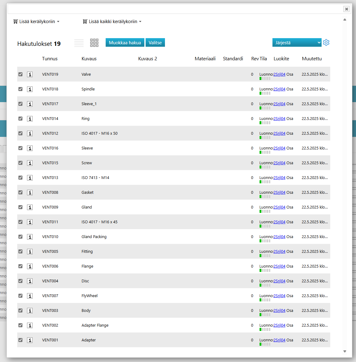
Task: Open the Järjestä sort dropdown
Action: point(297,43)
